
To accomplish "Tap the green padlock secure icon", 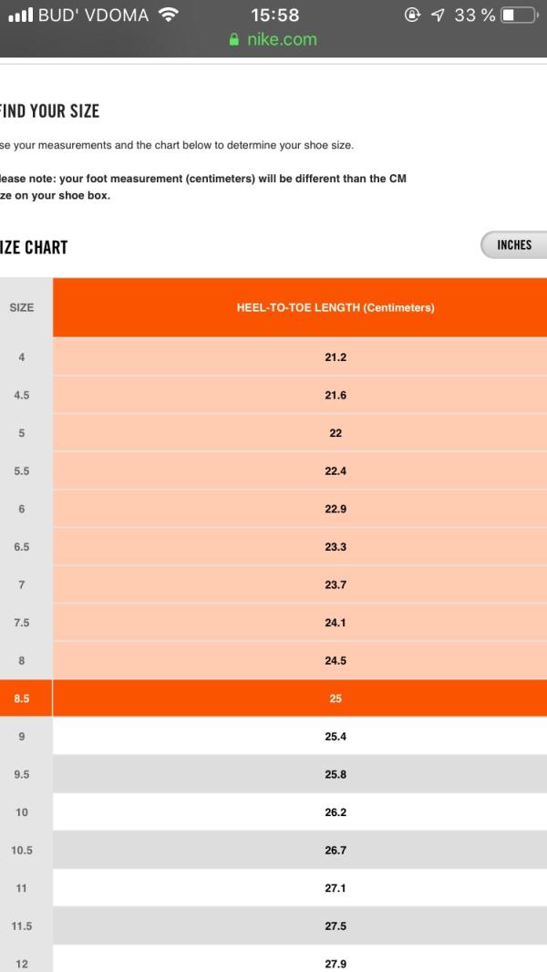I will point(234,40).
